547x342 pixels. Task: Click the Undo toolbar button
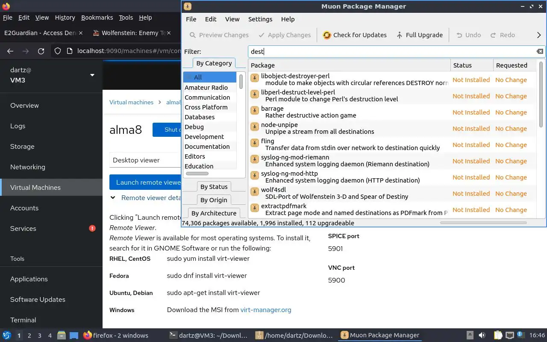(468, 35)
